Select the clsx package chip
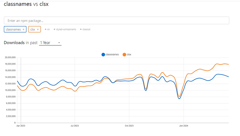 [33, 29]
